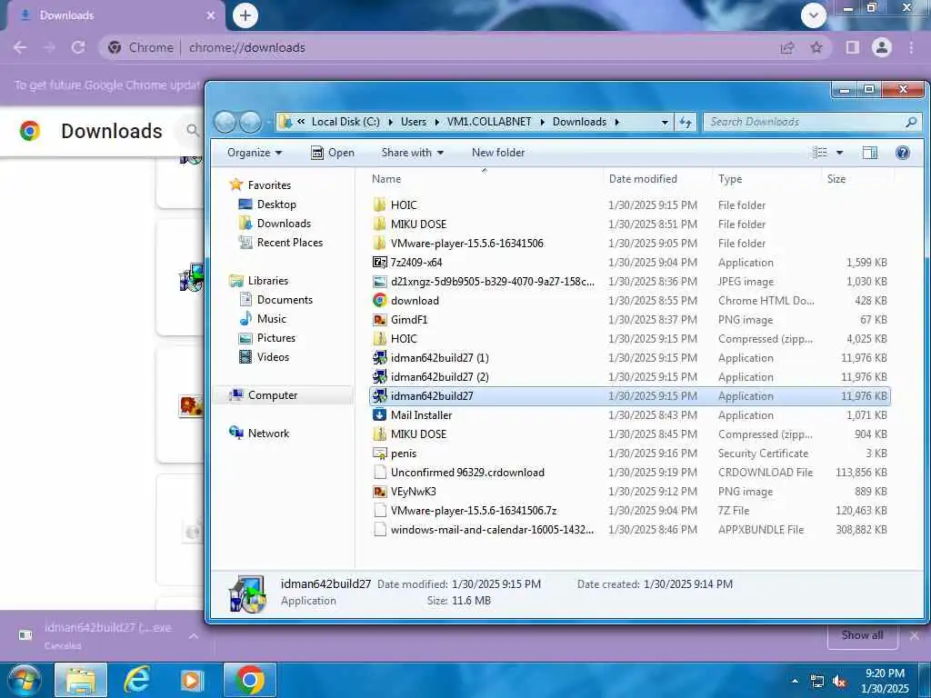Open the Chrome profile avatar

tap(882, 47)
